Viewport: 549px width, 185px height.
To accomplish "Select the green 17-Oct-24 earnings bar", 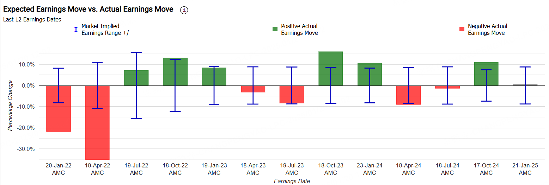I will (x=492, y=74).
